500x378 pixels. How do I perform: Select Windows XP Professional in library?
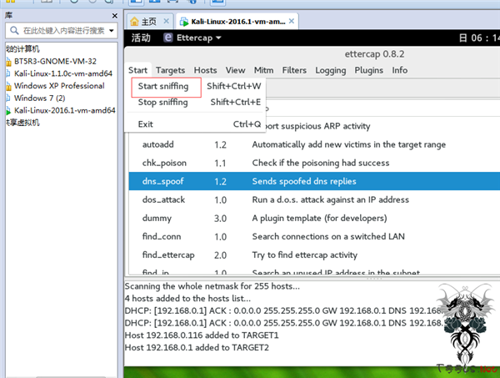pos(58,85)
